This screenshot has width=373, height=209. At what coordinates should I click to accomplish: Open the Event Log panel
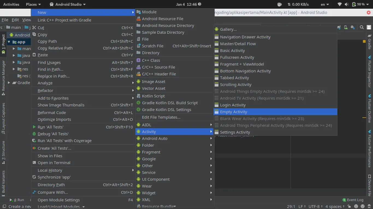[353, 200]
